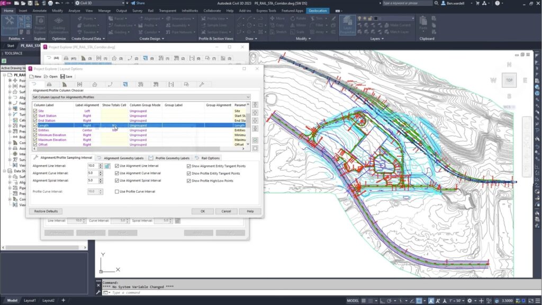Screen dimensions: 542x305
Task: Toggle Use Alignment Line Interval checkbox
Action: 117,166
